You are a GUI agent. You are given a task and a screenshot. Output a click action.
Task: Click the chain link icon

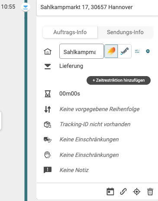pyautogui.click(x=123, y=191)
